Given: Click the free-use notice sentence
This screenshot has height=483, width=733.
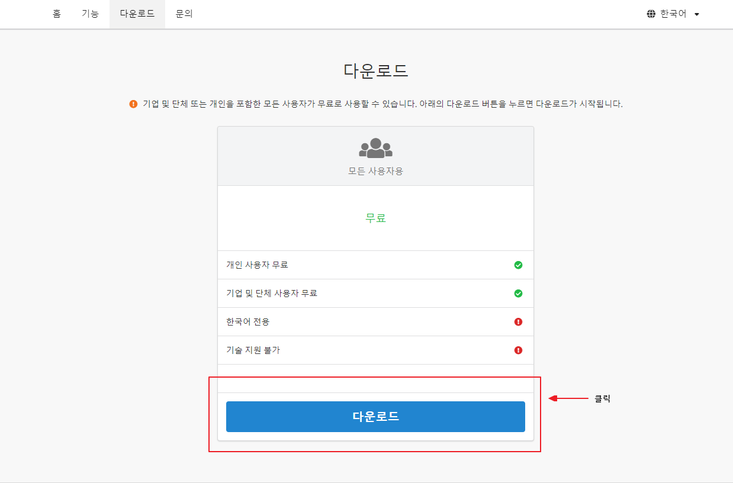Looking at the screenshot, I should 382,104.
